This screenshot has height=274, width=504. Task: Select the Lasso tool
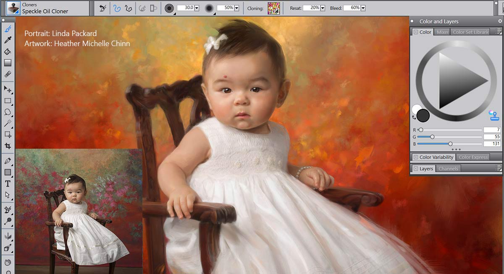(8, 112)
